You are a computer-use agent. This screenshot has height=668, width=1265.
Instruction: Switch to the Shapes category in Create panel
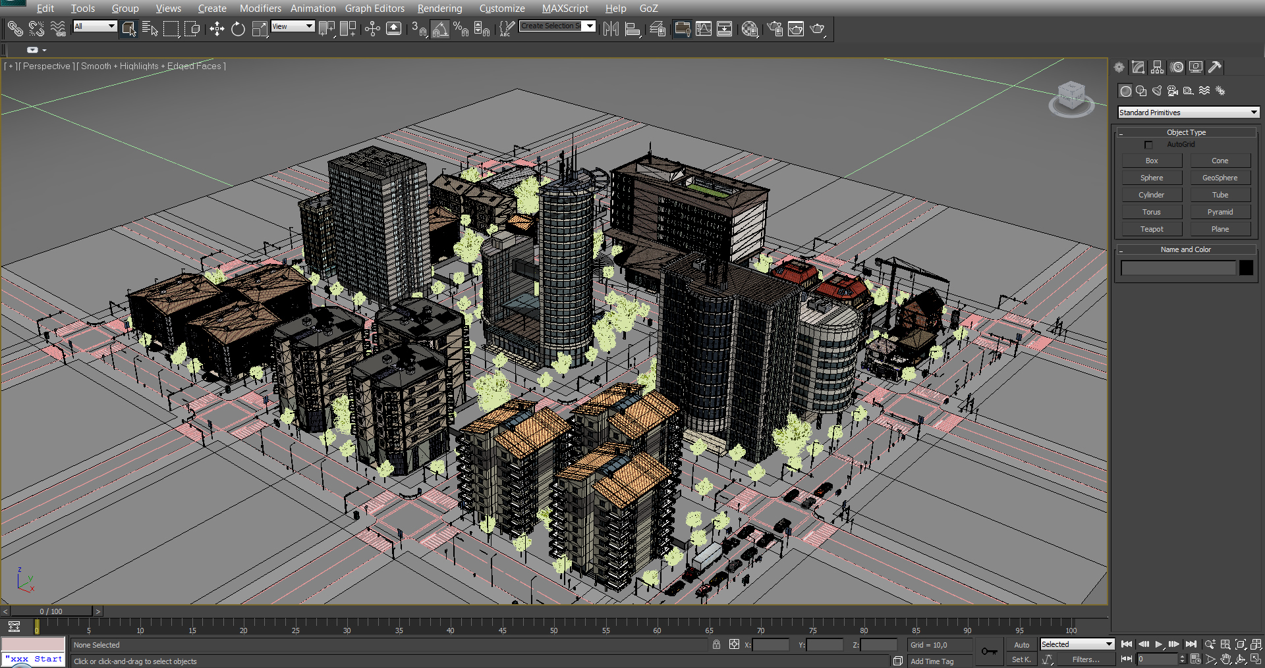(1141, 91)
